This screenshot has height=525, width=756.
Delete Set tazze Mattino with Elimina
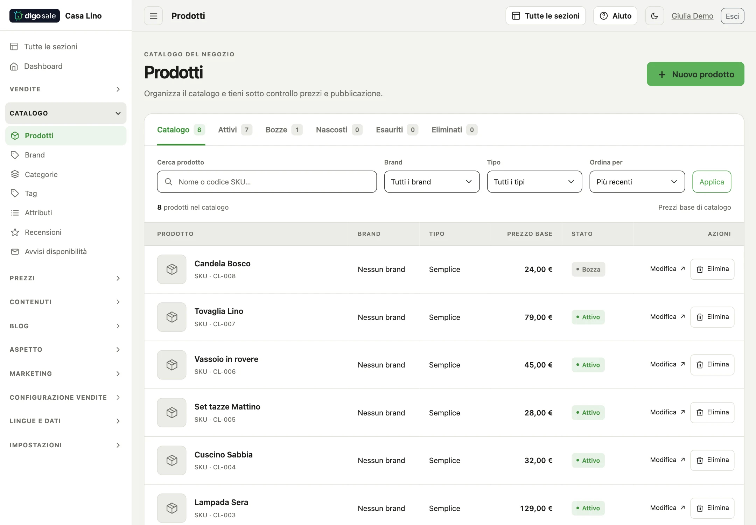712,413
